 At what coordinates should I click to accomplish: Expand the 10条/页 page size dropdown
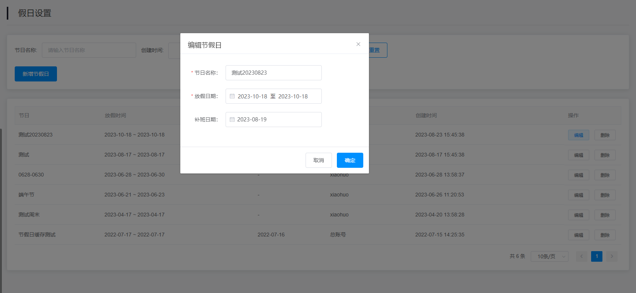tap(549, 256)
